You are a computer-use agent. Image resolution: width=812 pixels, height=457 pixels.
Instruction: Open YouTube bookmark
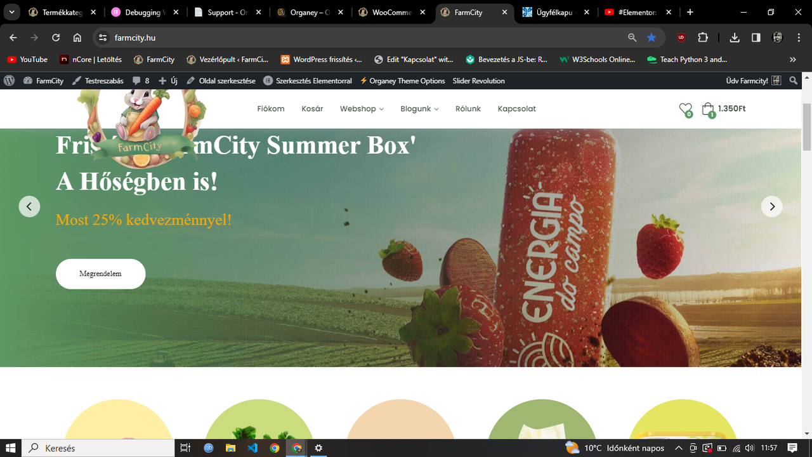tap(27, 59)
